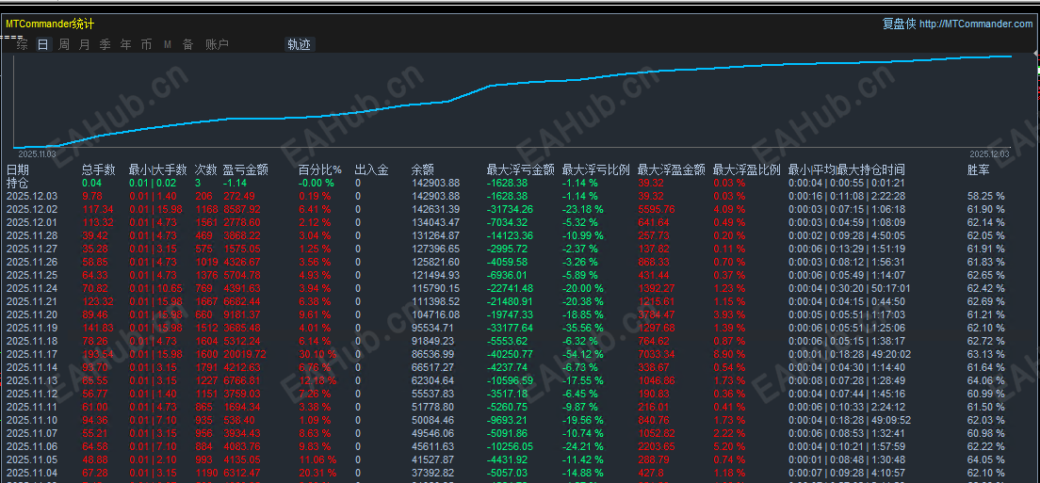This screenshot has width=1040, height=483.
Task: Click the 胜率 column header
Action: 979,170
